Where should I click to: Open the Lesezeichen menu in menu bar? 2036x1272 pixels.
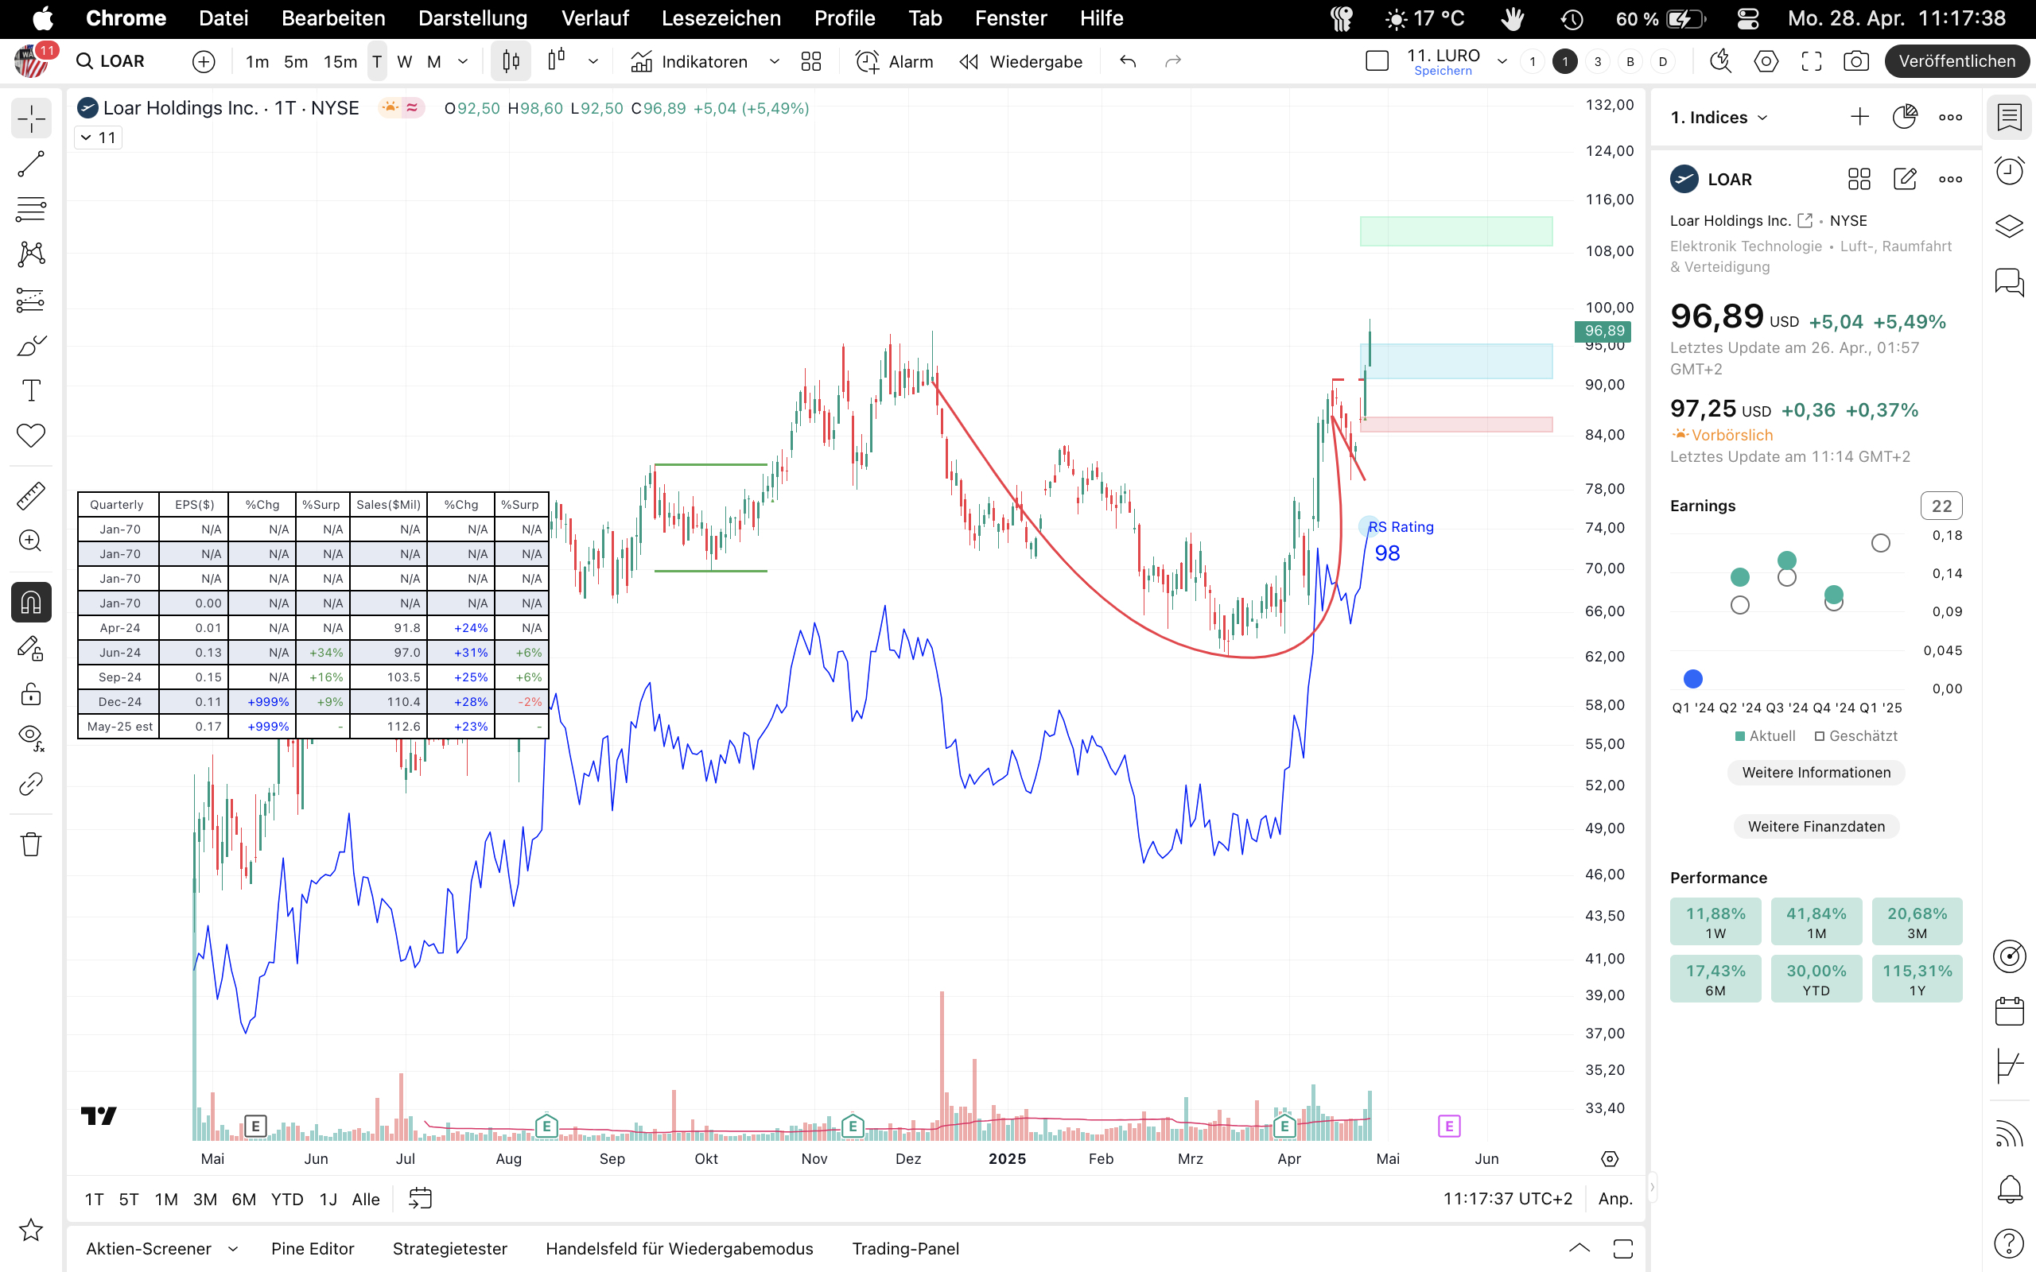pyautogui.click(x=721, y=18)
